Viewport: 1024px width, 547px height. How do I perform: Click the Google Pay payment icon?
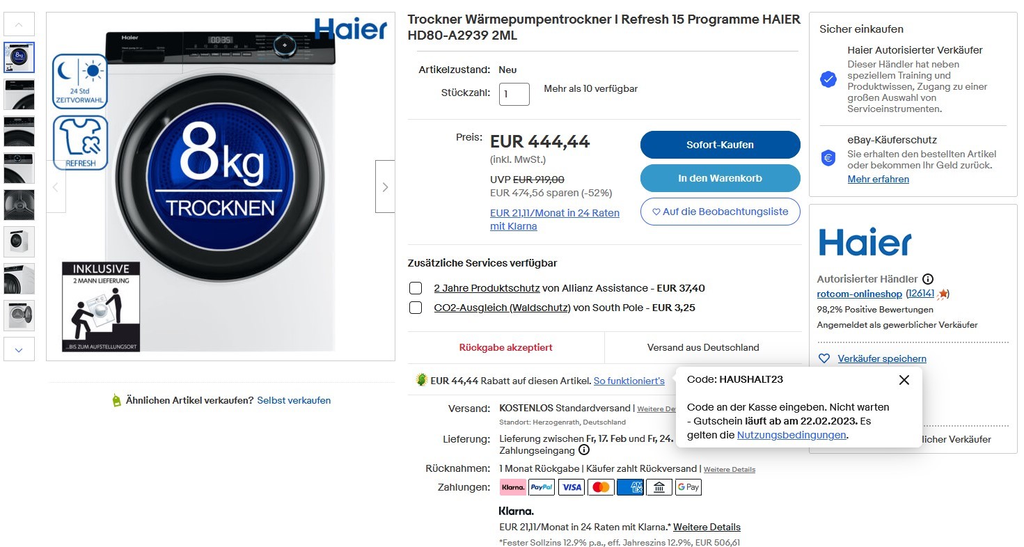(688, 487)
